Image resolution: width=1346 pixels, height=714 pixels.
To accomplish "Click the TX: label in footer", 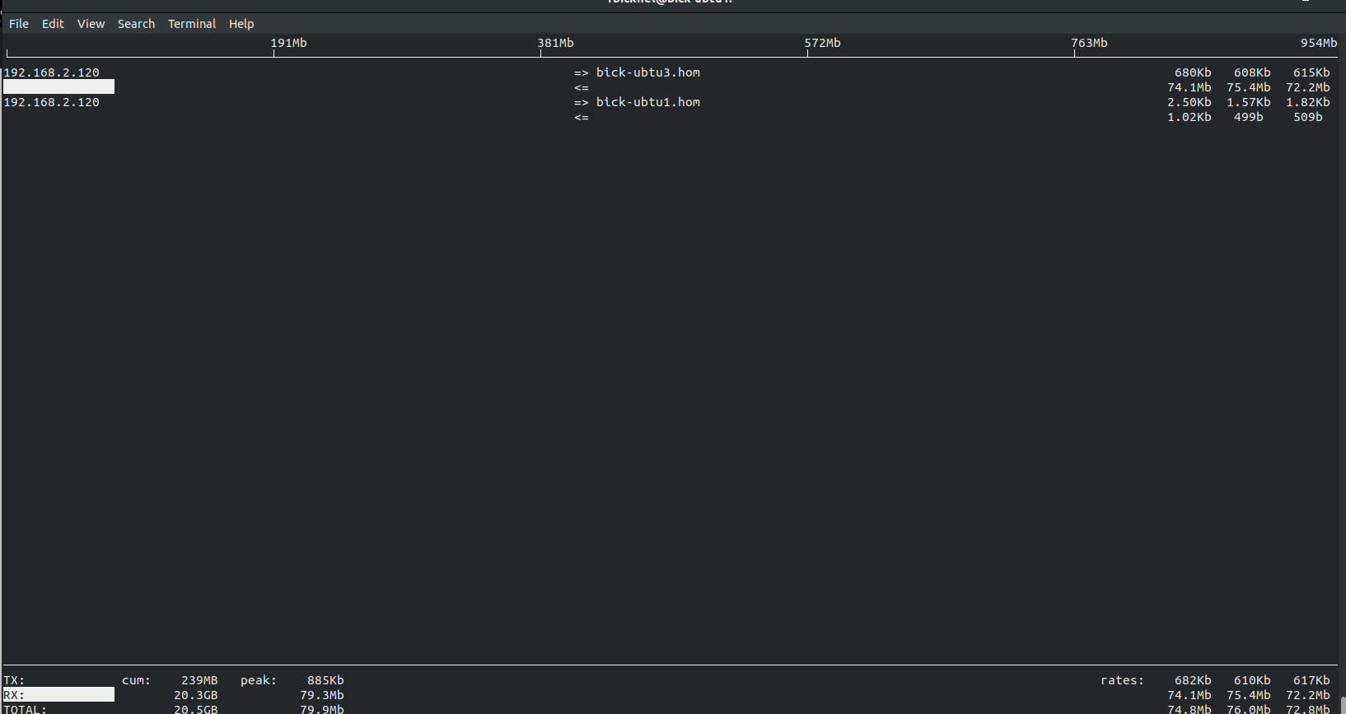I will click(x=14, y=680).
